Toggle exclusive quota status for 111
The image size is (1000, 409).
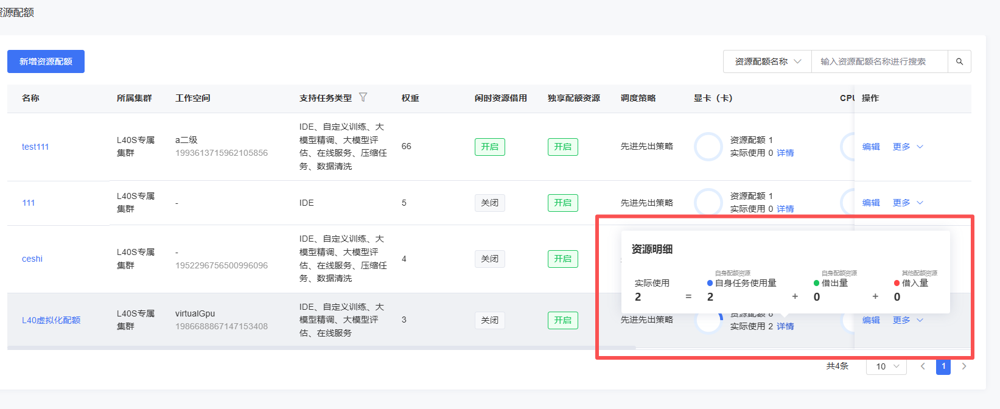coord(562,203)
